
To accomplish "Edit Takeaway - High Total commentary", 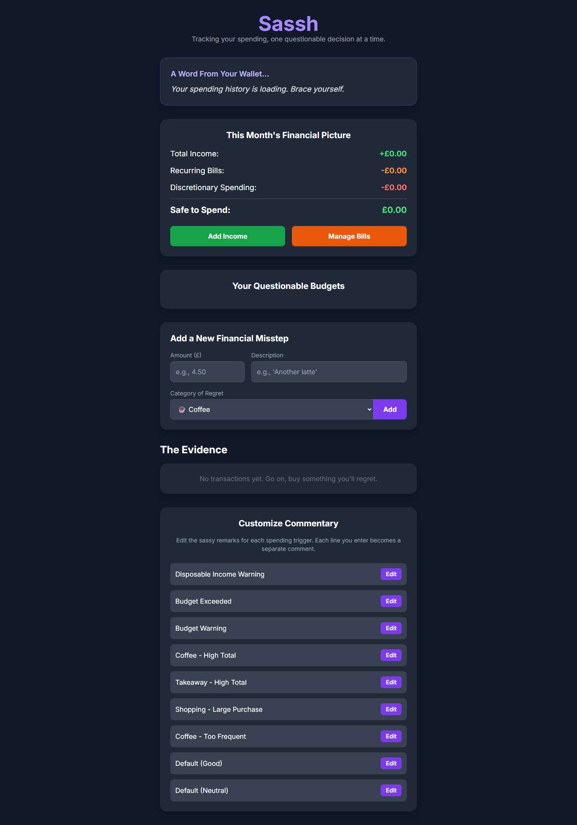I will (x=391, y=682).
